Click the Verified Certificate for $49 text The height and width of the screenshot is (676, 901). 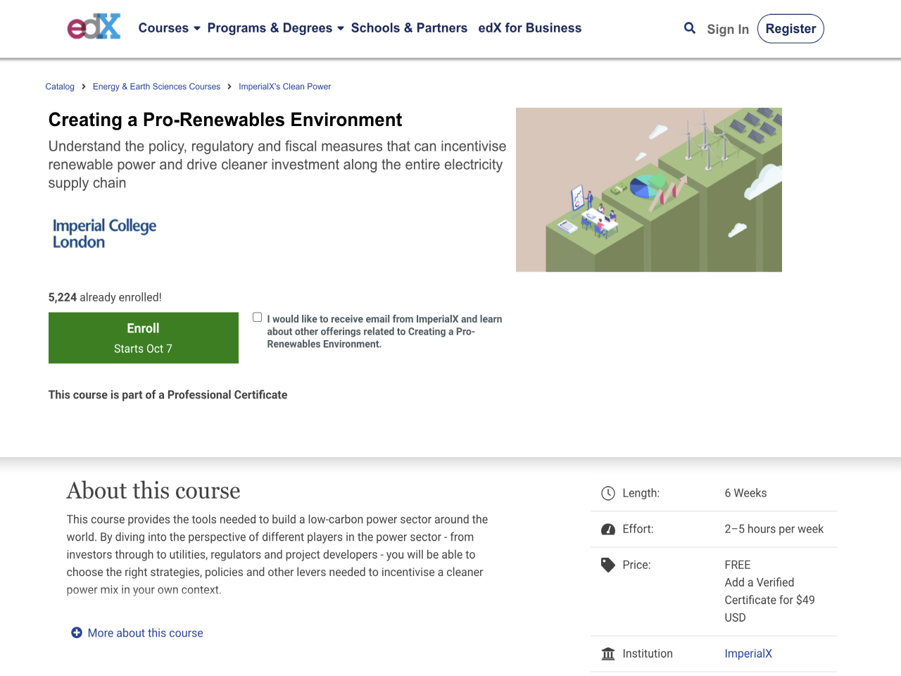[x=769, y=600]
